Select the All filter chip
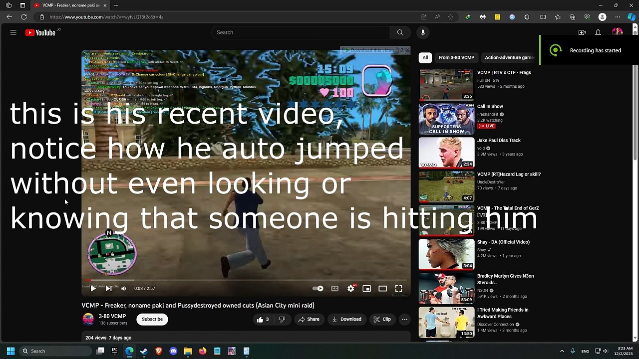This screenshot has width=639, height=359. click(425, 57)
